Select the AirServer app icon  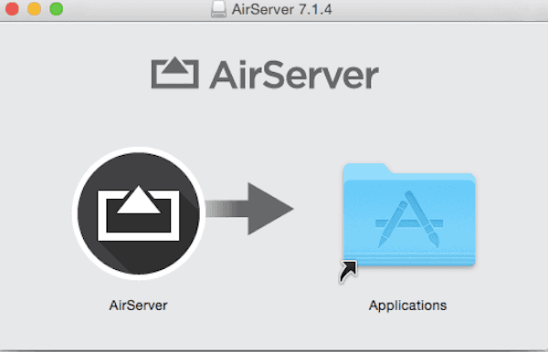pos(139,213)
